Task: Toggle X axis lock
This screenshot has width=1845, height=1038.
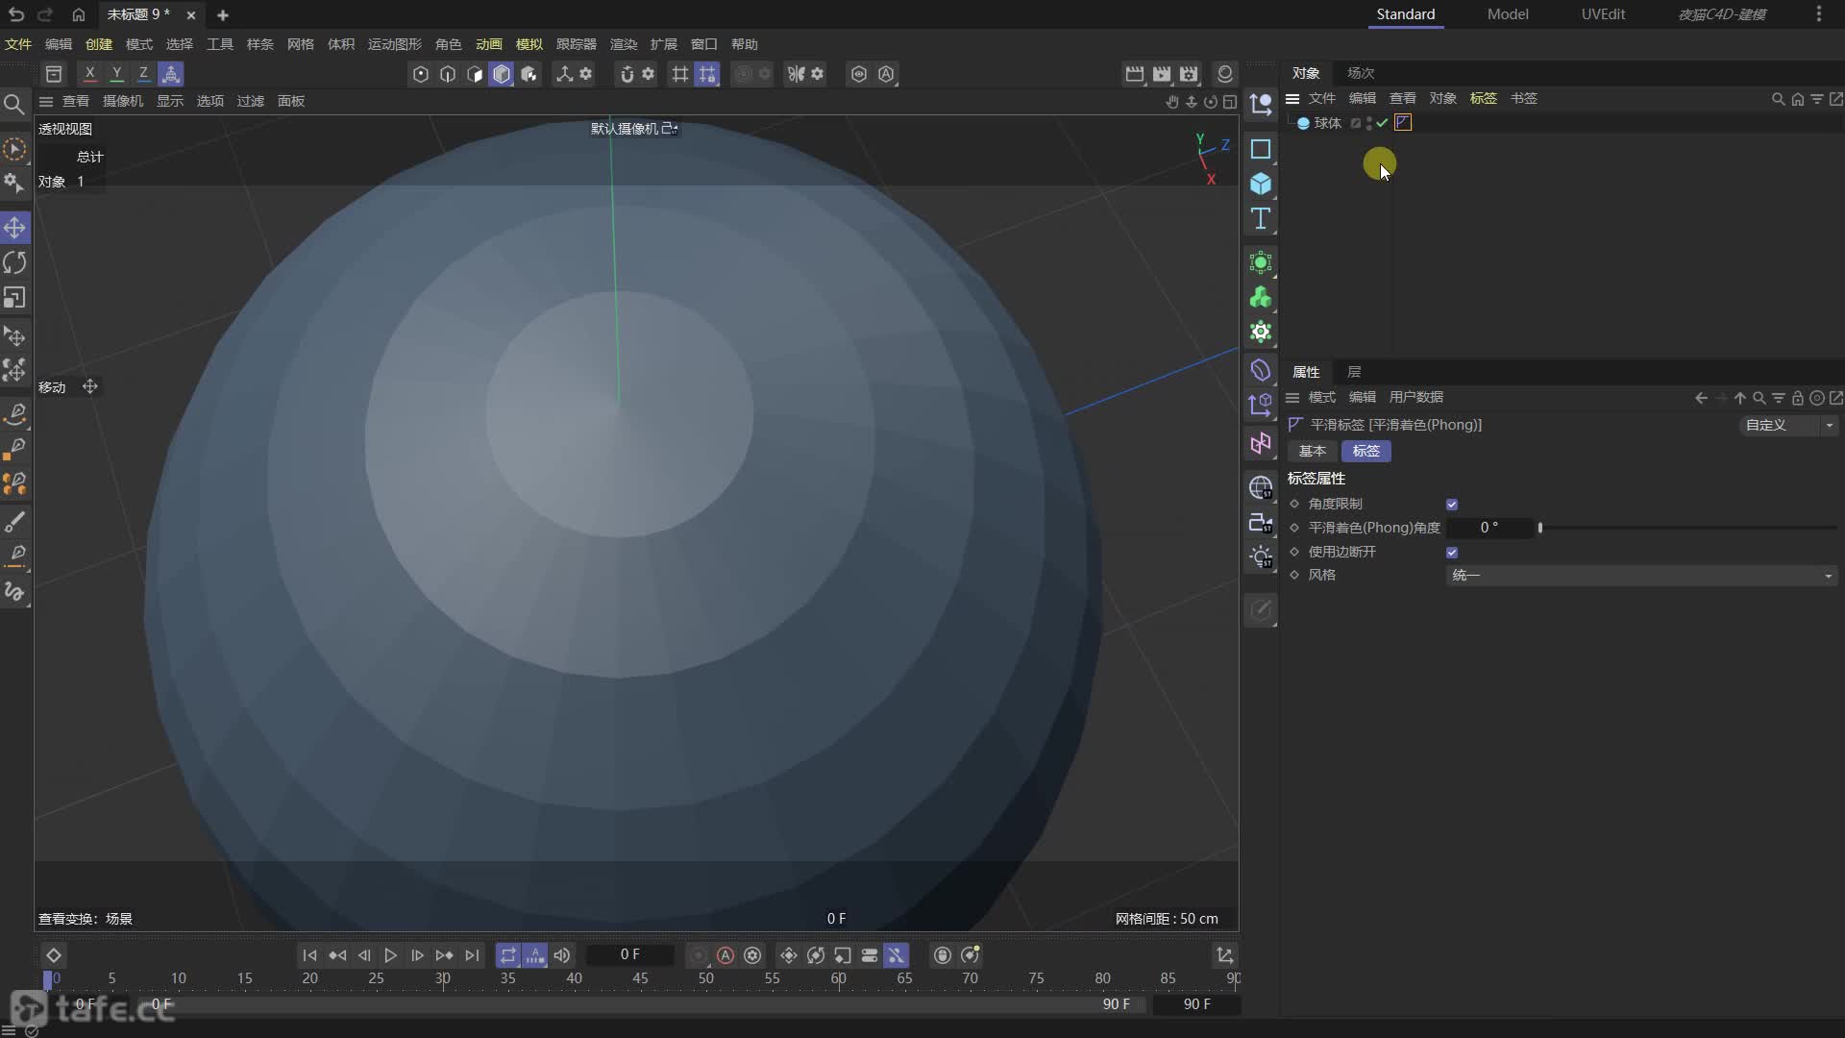Action: pos(89,74)
